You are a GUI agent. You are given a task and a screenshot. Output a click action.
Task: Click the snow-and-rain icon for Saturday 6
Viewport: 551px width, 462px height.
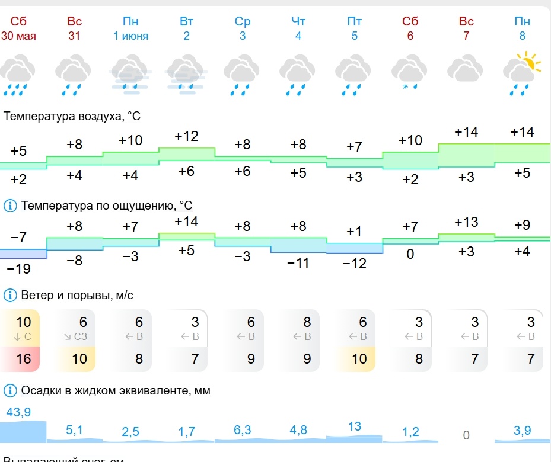[x=409, y=73]
